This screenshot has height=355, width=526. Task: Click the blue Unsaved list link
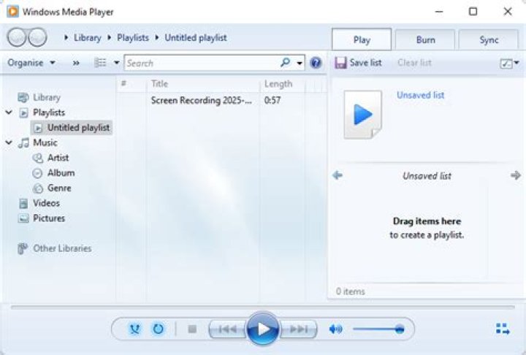coord(420,95)
